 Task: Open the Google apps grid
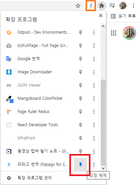click(x=114, y=33)
